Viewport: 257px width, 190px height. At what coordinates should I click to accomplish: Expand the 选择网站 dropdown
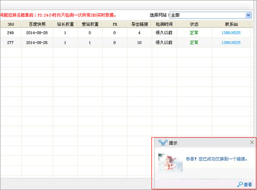pyautogui.click(x=248, y=15)
